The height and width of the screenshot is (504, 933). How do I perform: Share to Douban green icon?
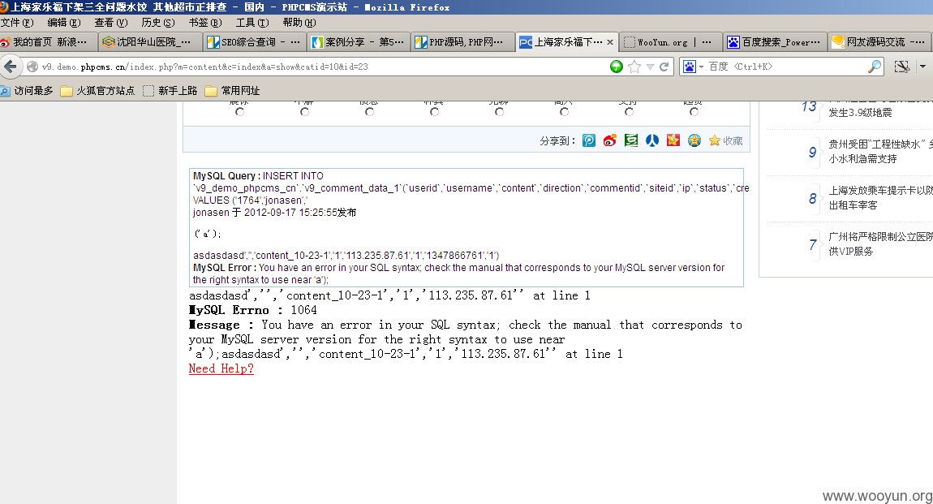pos(630,140)
